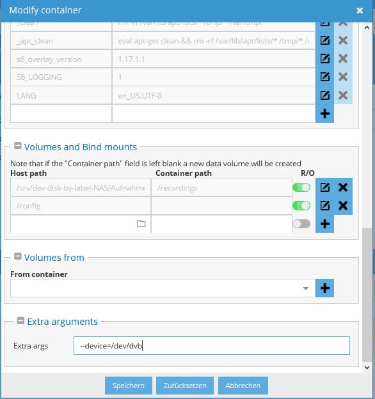Edit the _apt_clean environment variable

(324, 40)
